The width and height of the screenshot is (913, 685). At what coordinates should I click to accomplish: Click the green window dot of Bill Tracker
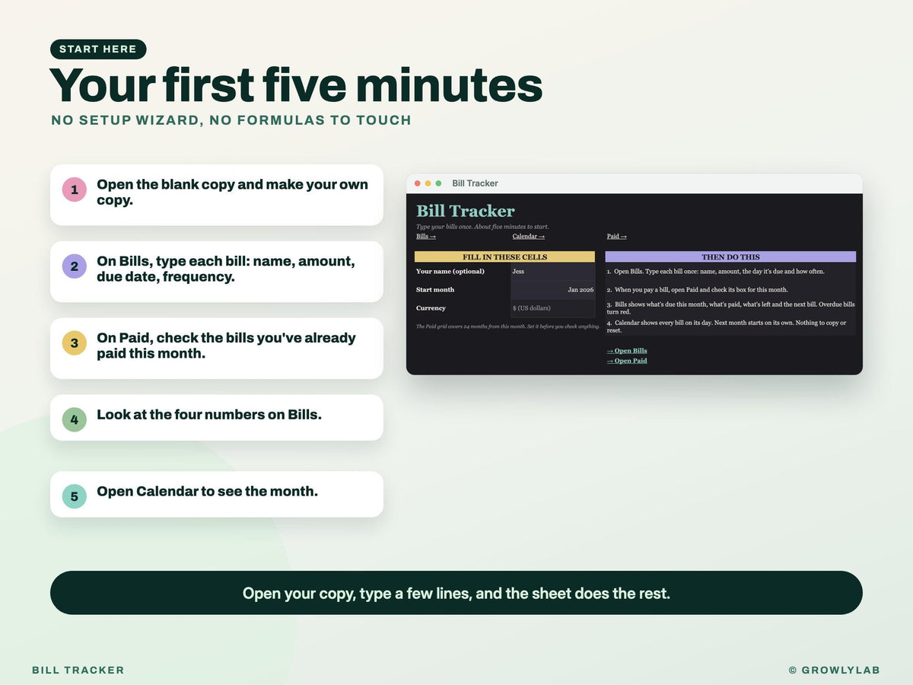[438, 183]
